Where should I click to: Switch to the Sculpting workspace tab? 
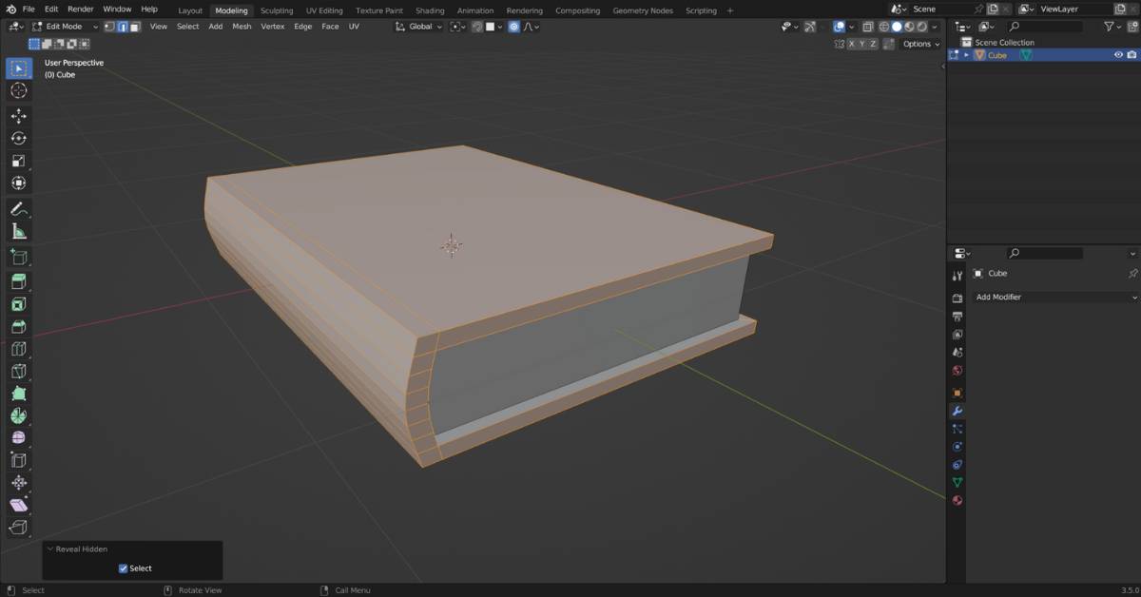pos(277,10)
